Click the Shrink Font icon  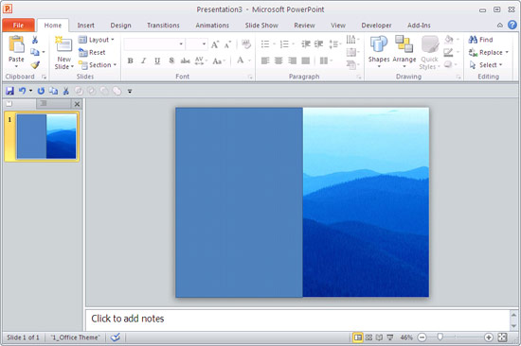(x=227, y=44)
